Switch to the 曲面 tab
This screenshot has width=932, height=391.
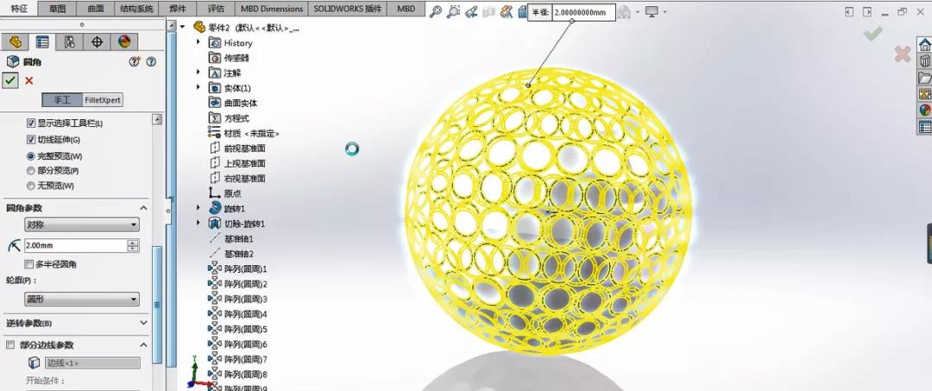click(x=95, y=9)
